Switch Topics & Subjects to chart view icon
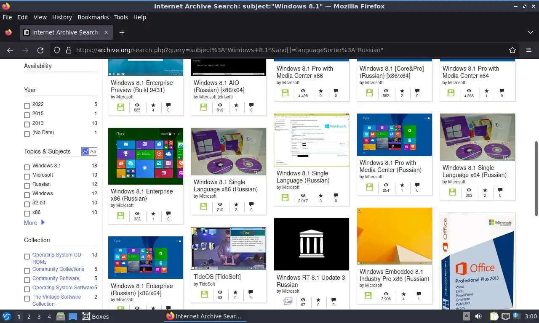Viewport: 539px width, 323px height. pos(85,151)
